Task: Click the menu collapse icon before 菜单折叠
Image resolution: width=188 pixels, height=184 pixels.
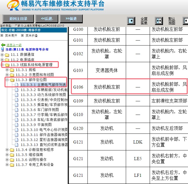Action: tap(22, 36)
